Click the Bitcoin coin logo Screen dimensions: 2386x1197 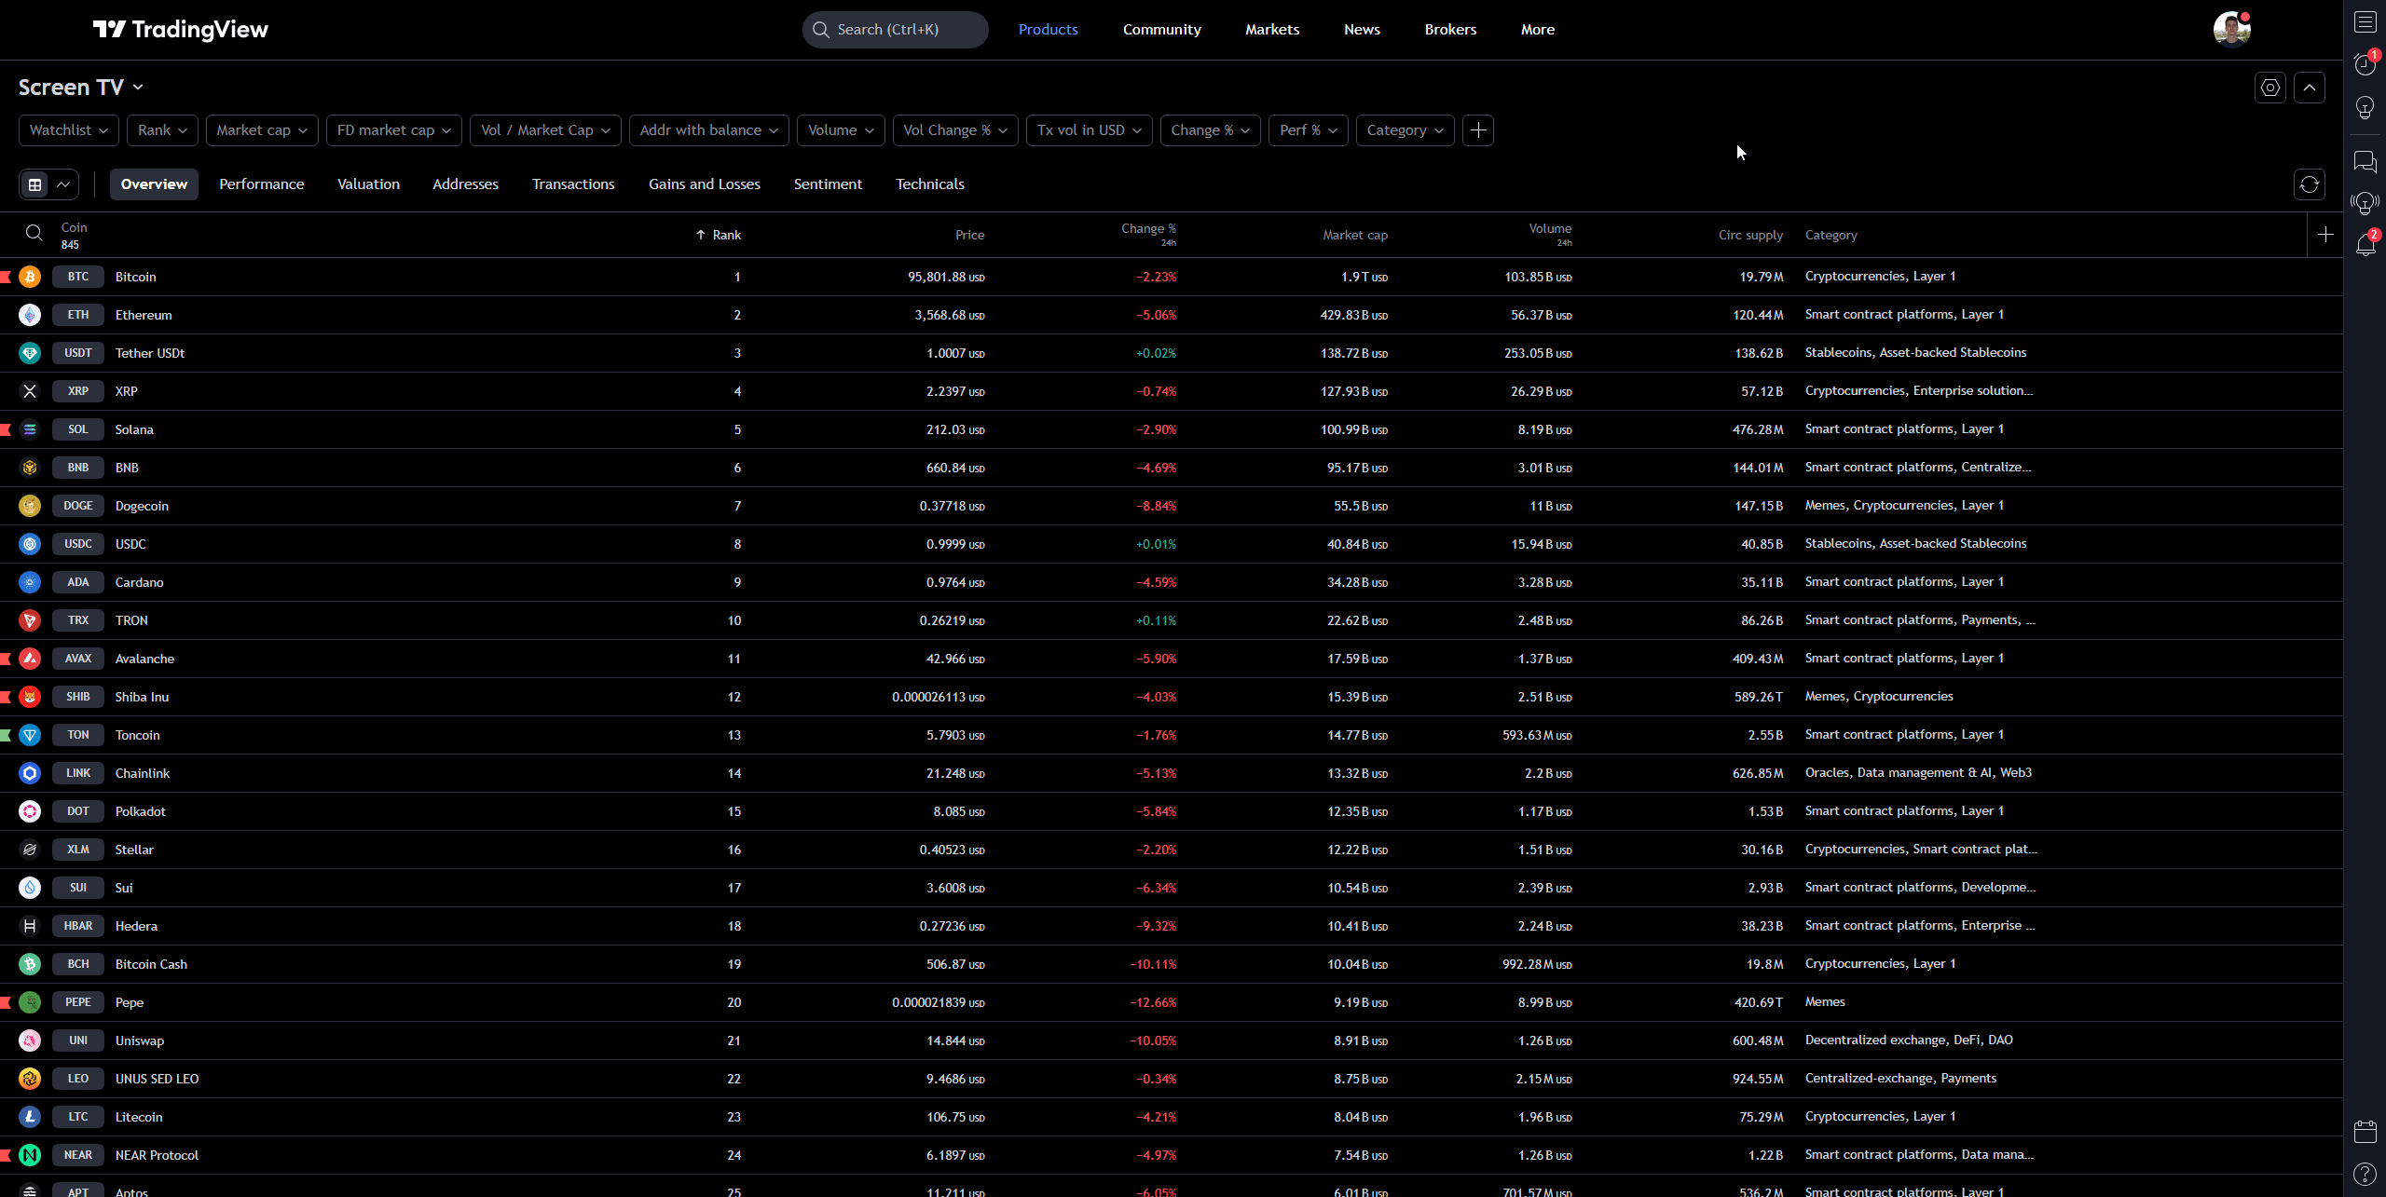click(30, 277)
